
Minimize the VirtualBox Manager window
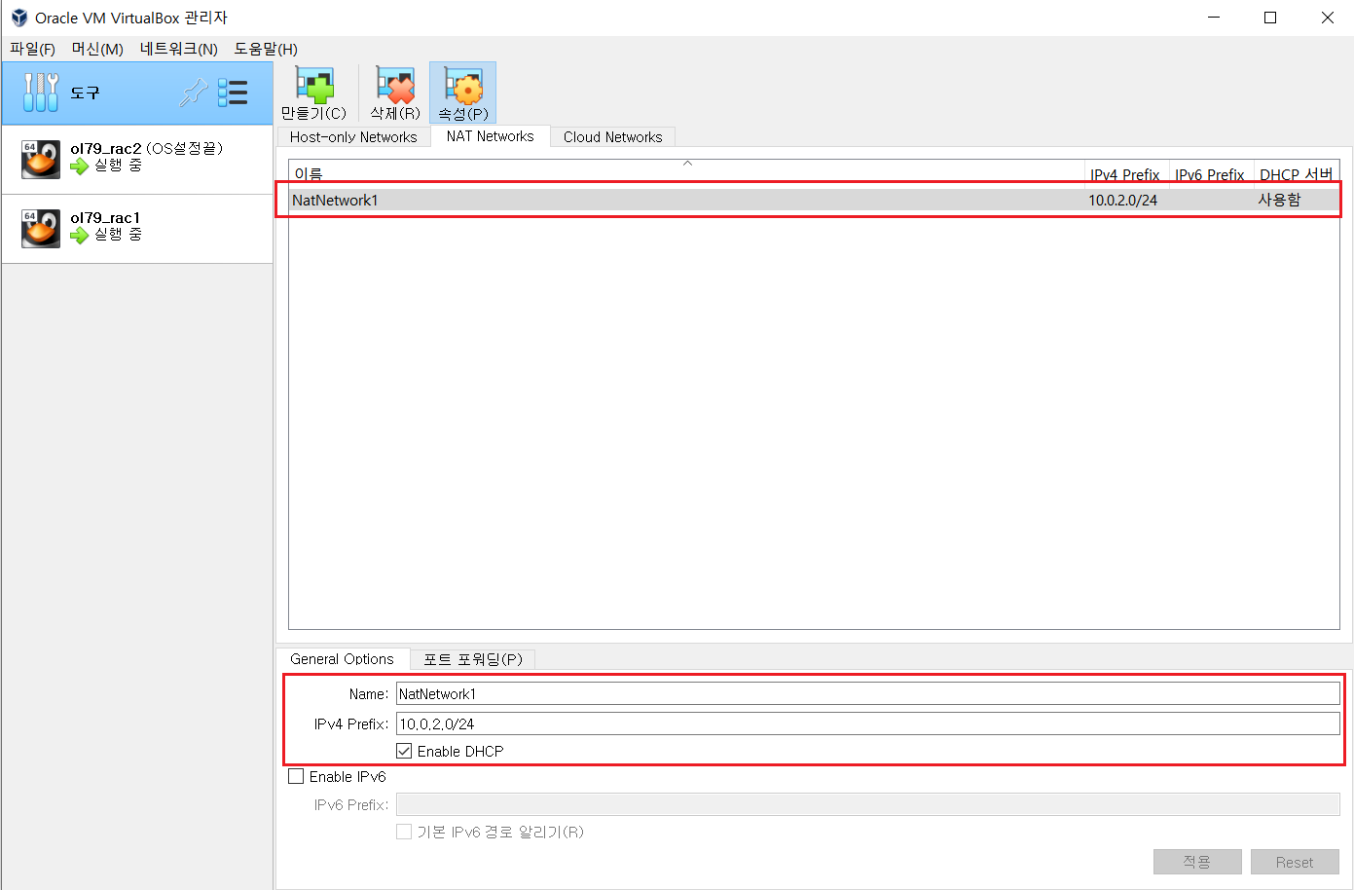[1214, 18]
